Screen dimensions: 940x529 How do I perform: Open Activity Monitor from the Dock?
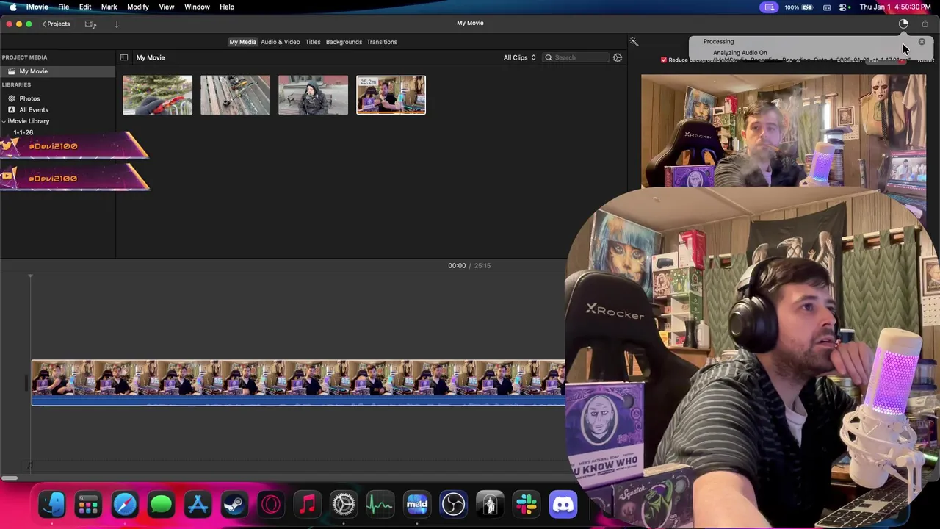coord(380,505)
